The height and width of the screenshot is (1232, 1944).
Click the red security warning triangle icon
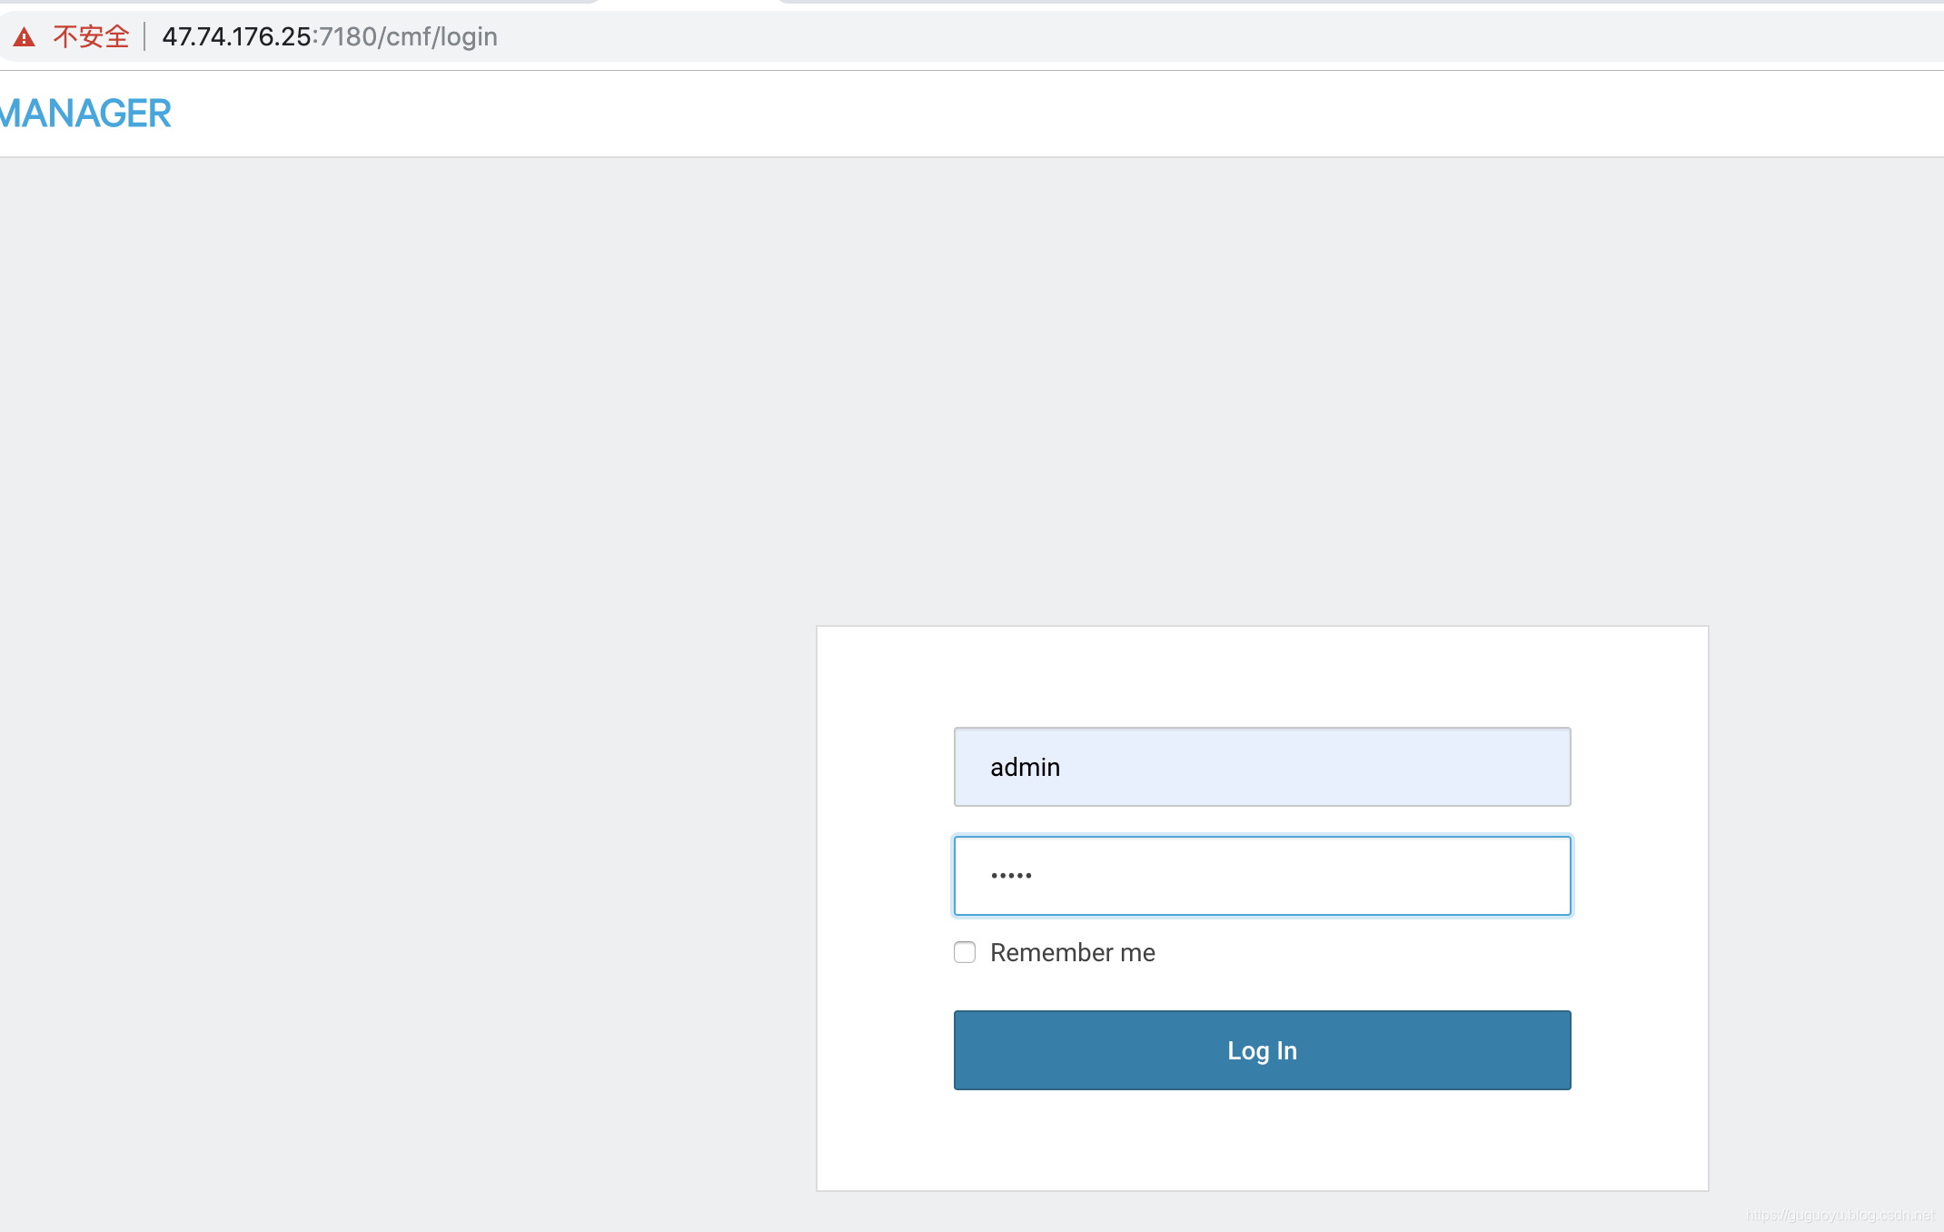25,37
